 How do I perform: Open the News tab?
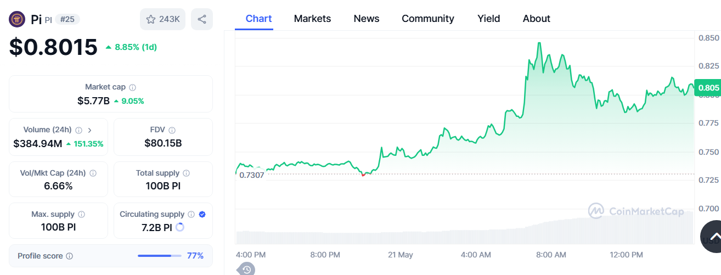click(367, 19)
